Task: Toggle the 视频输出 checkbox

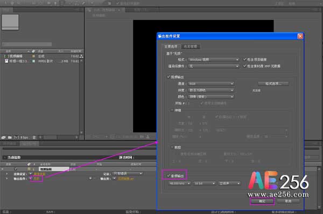Action: pos(168,77)
